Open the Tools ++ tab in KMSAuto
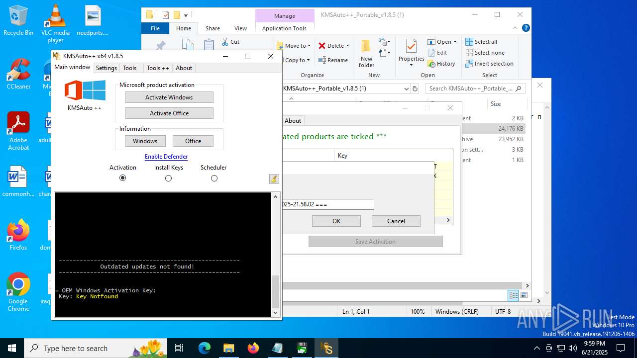The width and height of the screenshot is (637, 358). [x=158, y=68]
